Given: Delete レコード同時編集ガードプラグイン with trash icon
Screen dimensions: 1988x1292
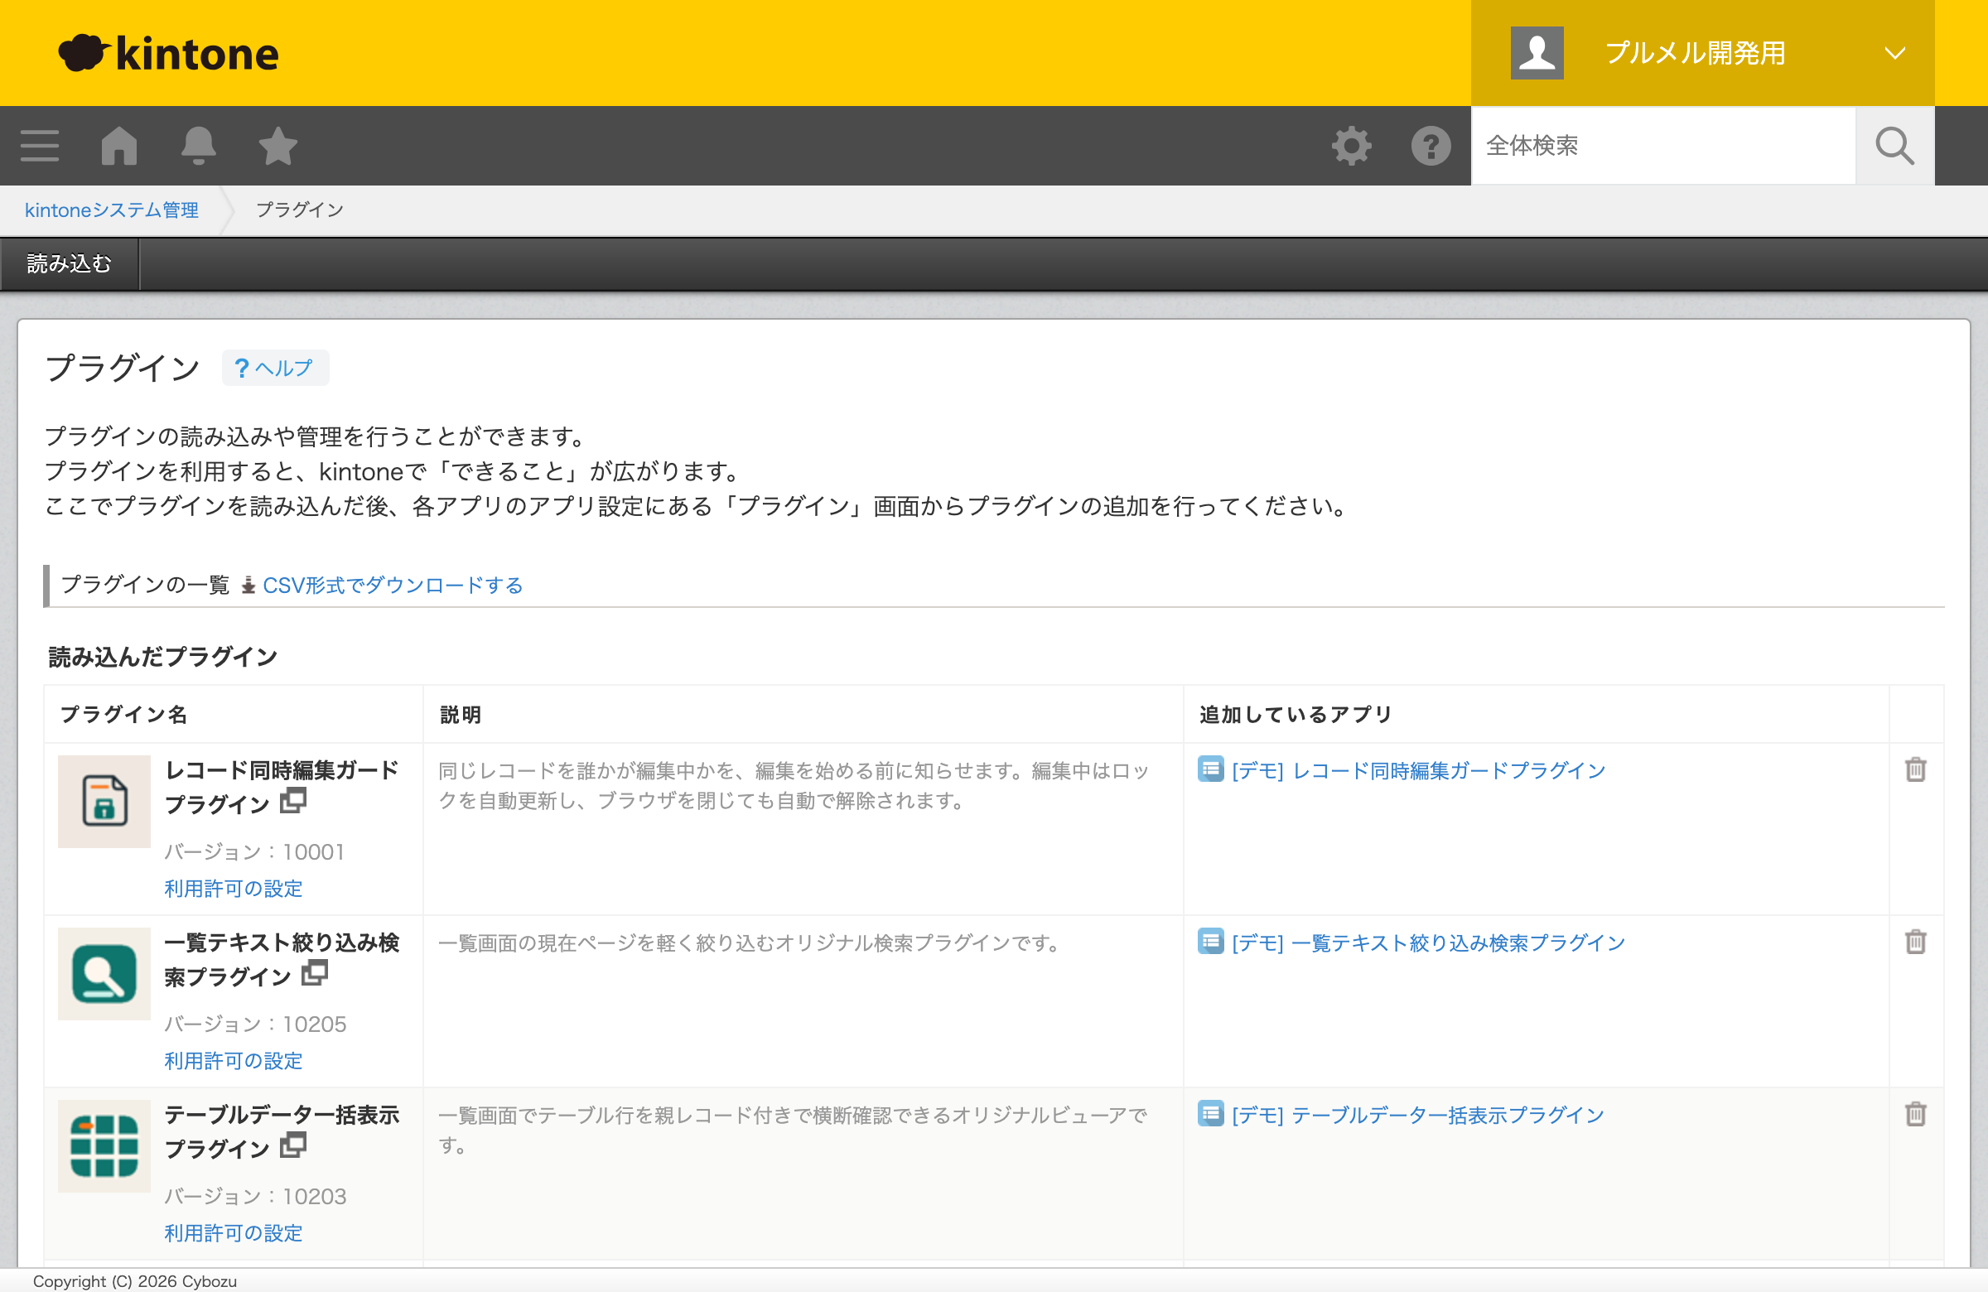Looking at the screenshot, I should point(1915,769).
